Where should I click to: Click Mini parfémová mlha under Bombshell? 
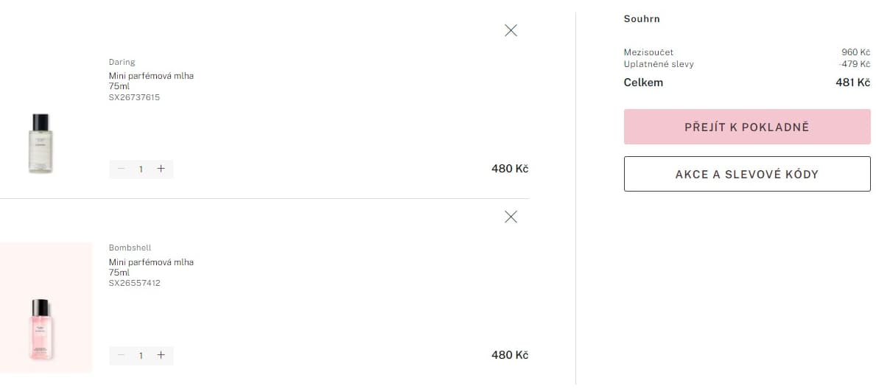pos(151,262)
